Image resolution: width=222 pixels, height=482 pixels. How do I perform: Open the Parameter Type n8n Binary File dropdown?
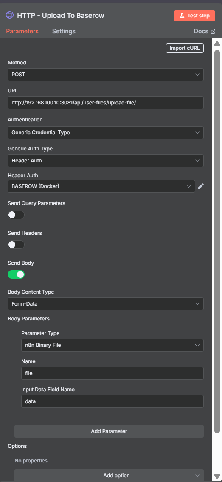(112, 345)
